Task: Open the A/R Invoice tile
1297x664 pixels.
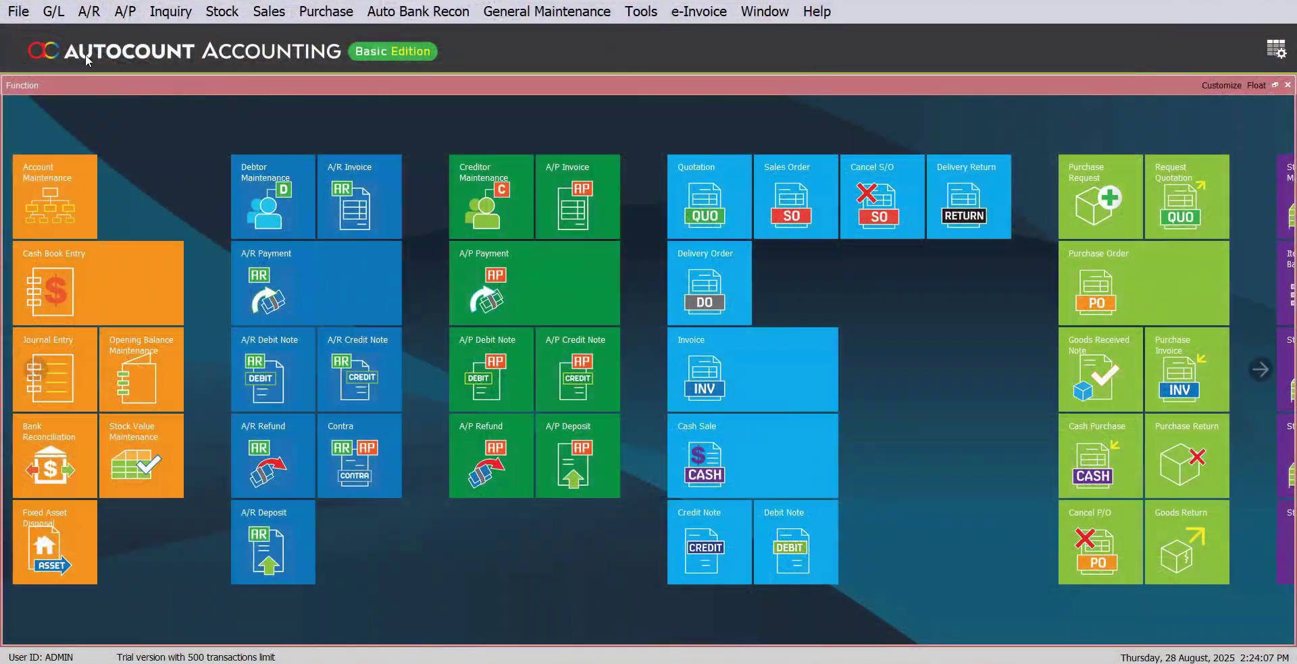Action: (x=359, y=196)
